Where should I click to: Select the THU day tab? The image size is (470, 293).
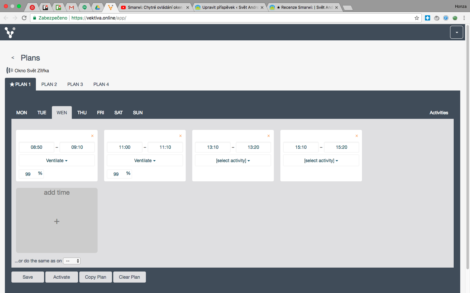click(x=82, y=113)
